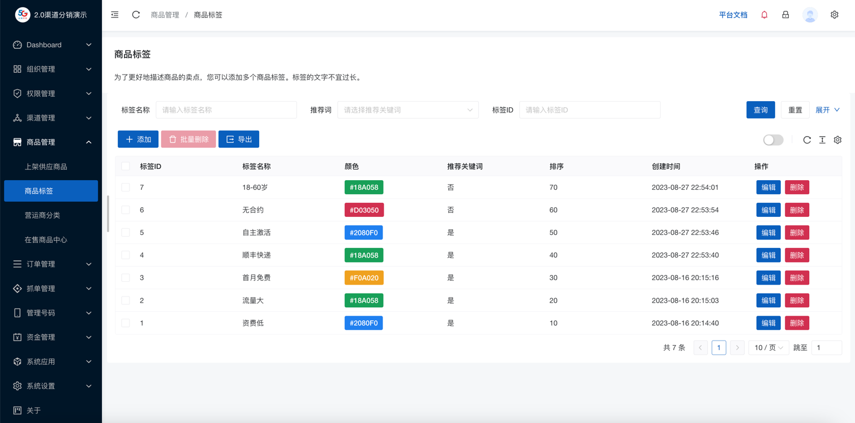Click 编辑 for the 首月免费 tag
Image resolution: width=855 pixels, height=423 pixels.
[768, 278]
